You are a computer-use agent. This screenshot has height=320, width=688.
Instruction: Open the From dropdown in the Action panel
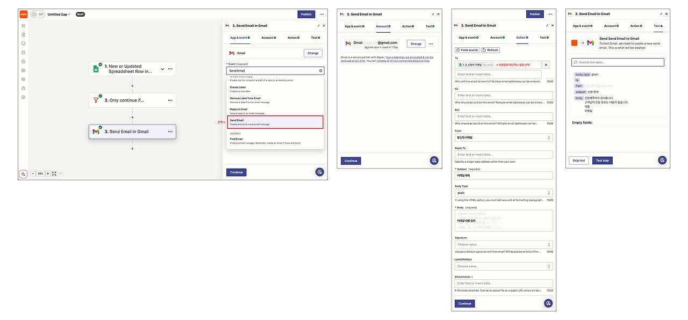pos(504,137)
